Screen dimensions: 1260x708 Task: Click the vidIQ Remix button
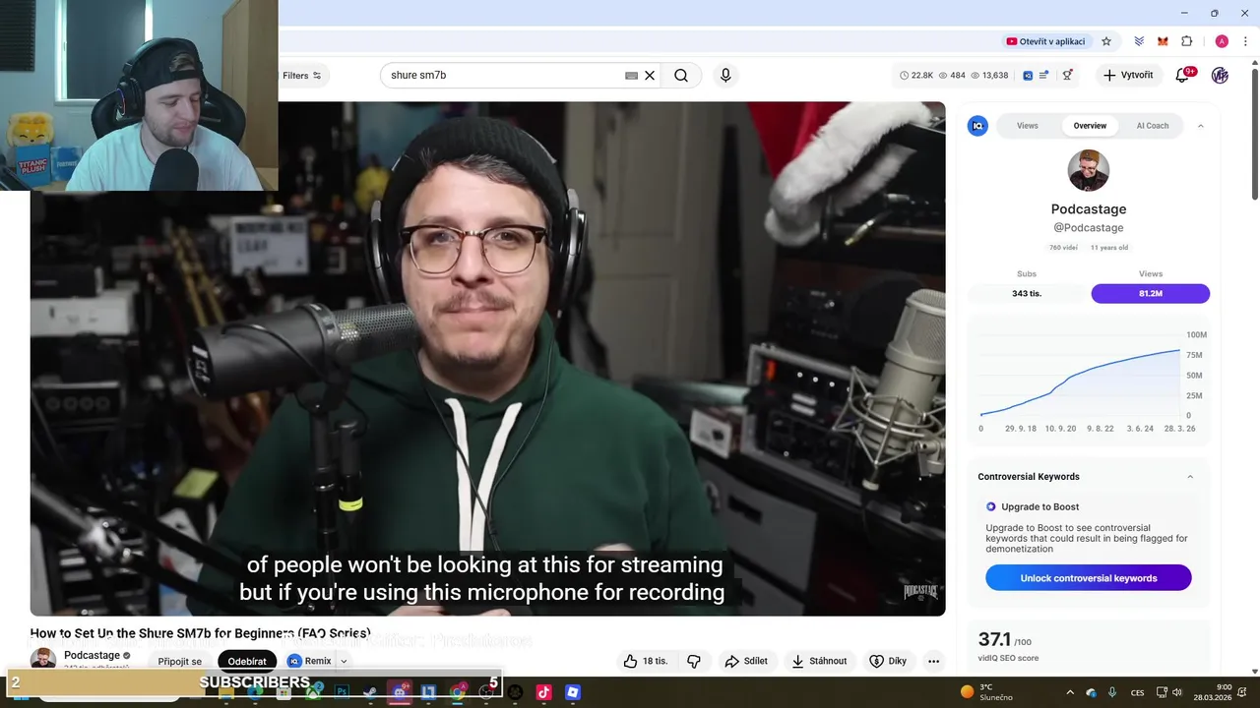310,661
